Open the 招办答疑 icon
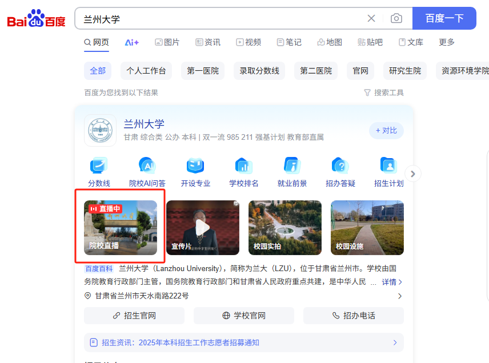The image size is (489, 363). pos(340,172)
